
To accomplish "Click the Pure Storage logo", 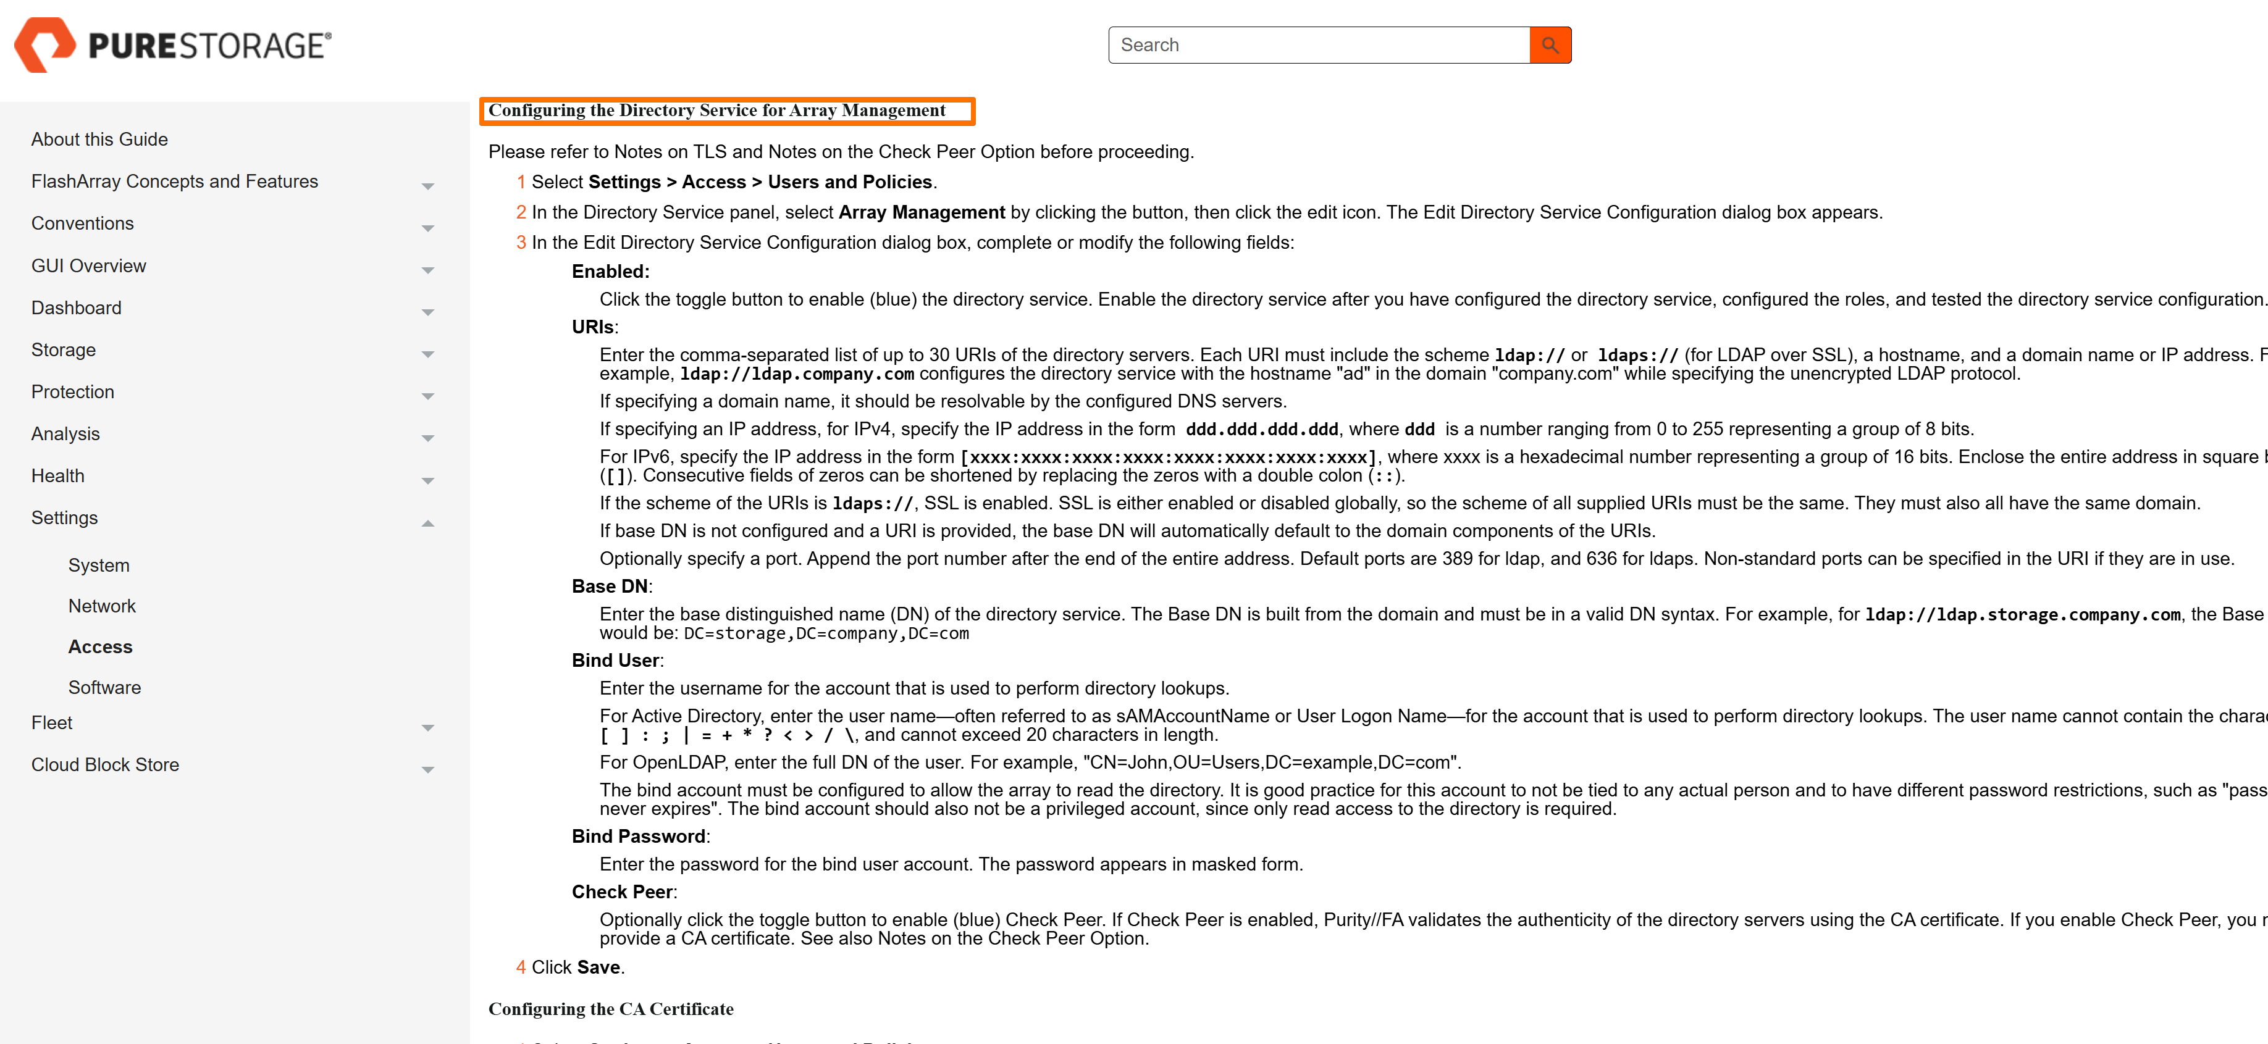I will pyautogui.click(x=174, y=45).
